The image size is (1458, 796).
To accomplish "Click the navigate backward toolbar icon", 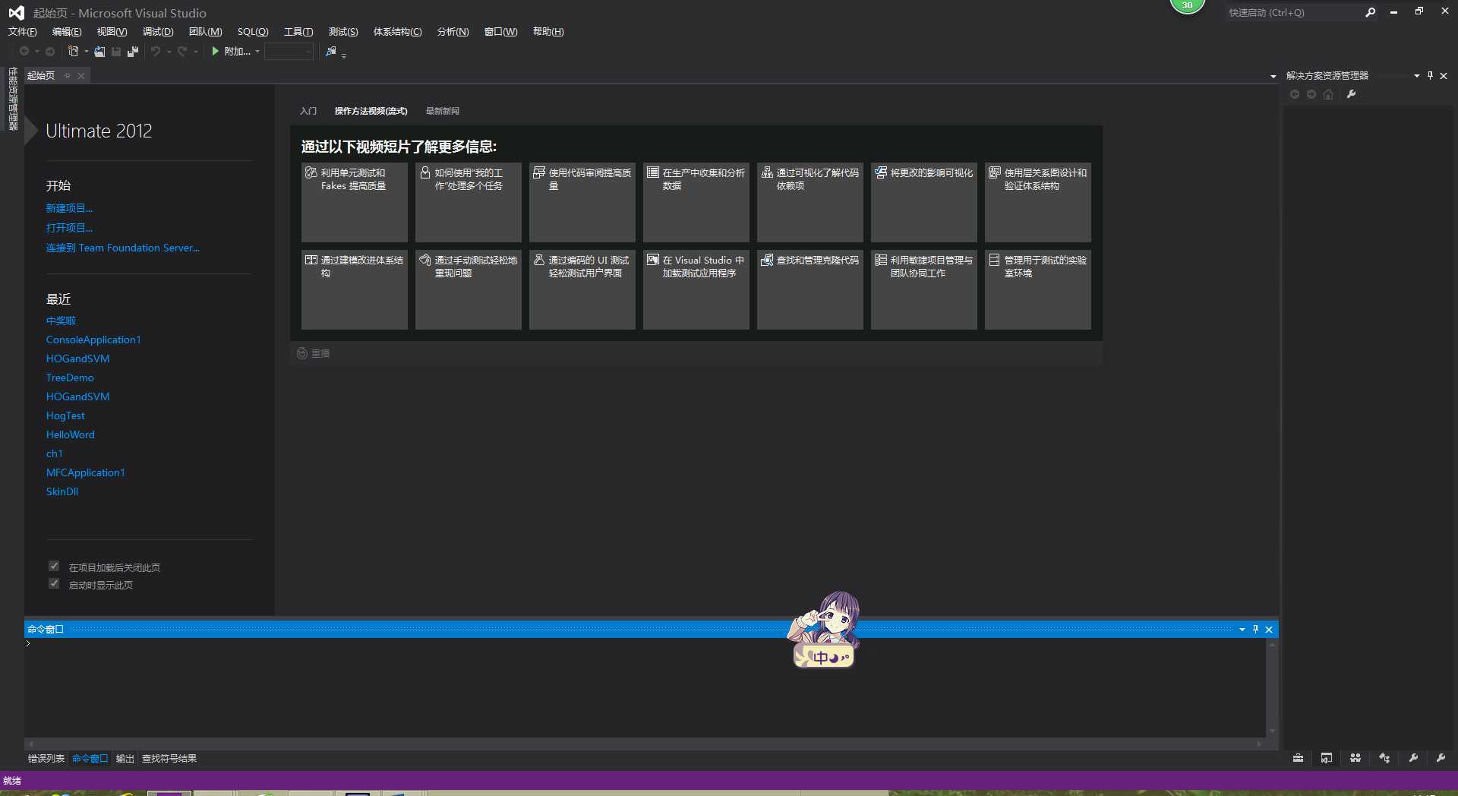I will 24,52.
